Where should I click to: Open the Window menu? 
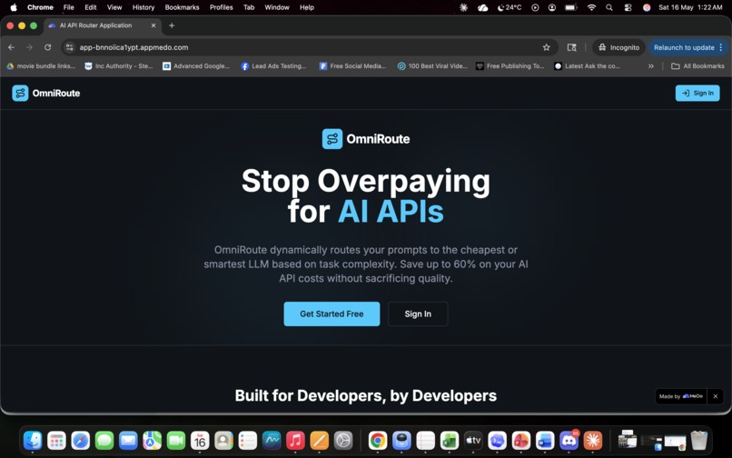[x=277, y=7]
